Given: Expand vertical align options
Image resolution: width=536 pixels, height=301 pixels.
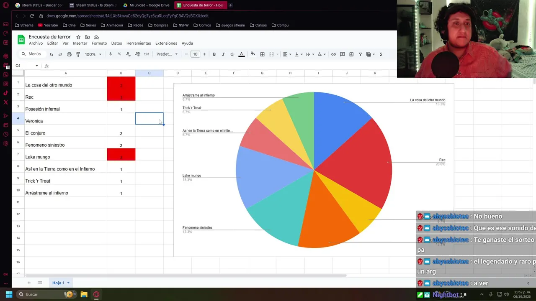Looking at the screenshot, I should [299, 54].
